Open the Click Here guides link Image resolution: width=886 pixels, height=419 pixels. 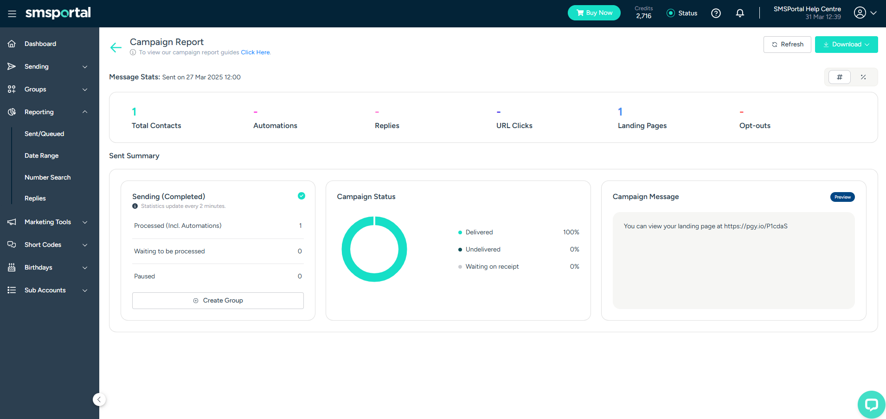pos(255,52)
